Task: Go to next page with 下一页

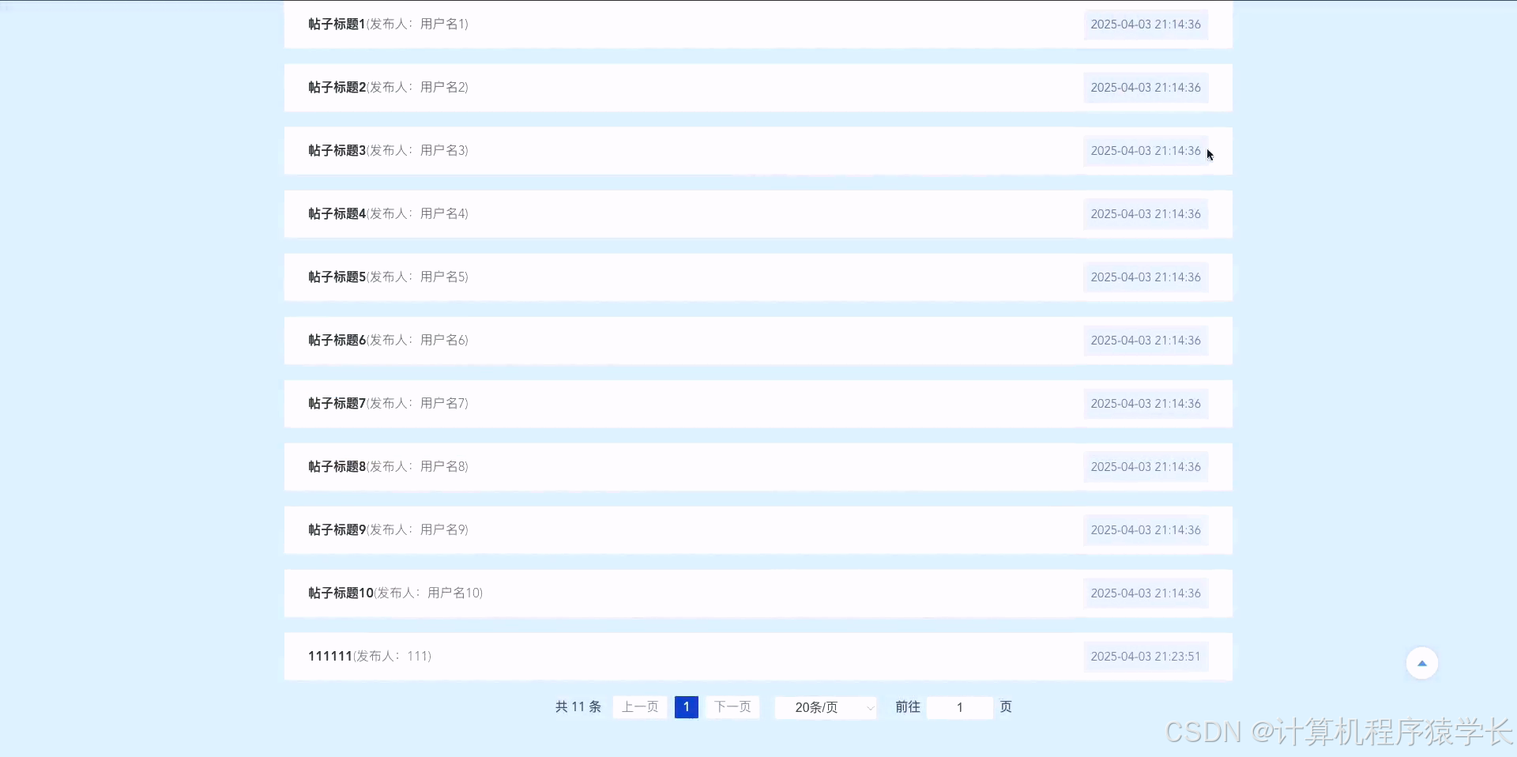Action: [x=732, y=706]
